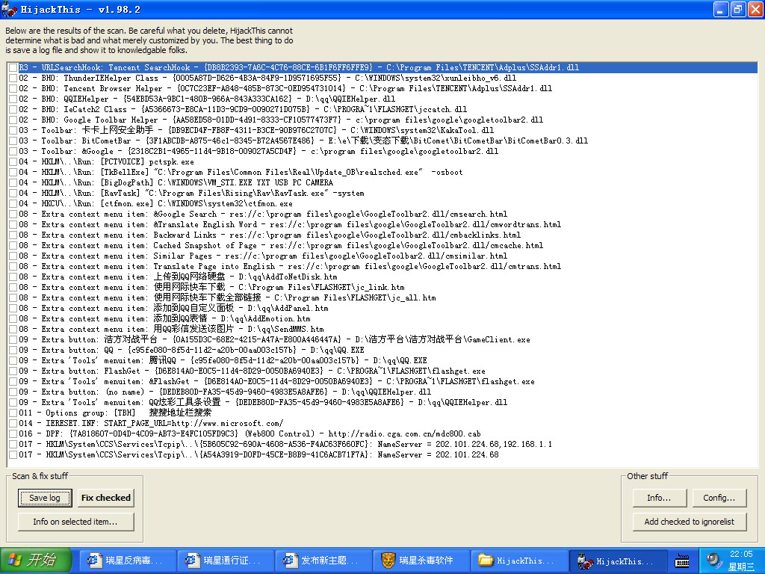Open the 瑞星通行证 IE taskbar item
Image resolution: width=765 pixels, height=574 pixels.
[226, 561]
